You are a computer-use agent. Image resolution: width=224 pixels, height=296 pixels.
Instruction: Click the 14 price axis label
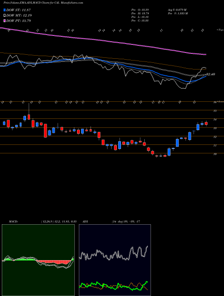point(215,119)
